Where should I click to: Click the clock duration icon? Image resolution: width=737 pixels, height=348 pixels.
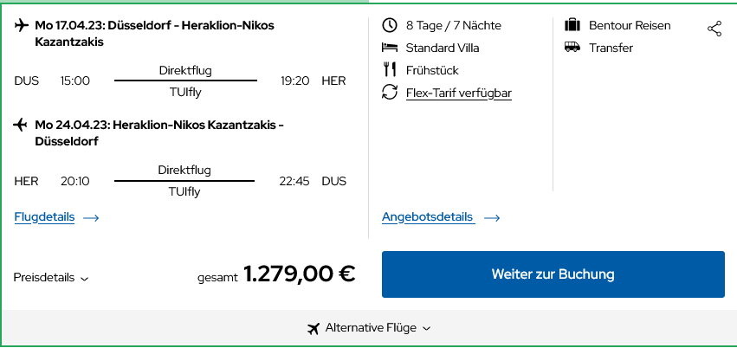(x=390, y=25)
